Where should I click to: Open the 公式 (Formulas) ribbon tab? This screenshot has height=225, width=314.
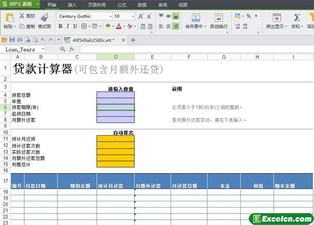coord(121,5)
